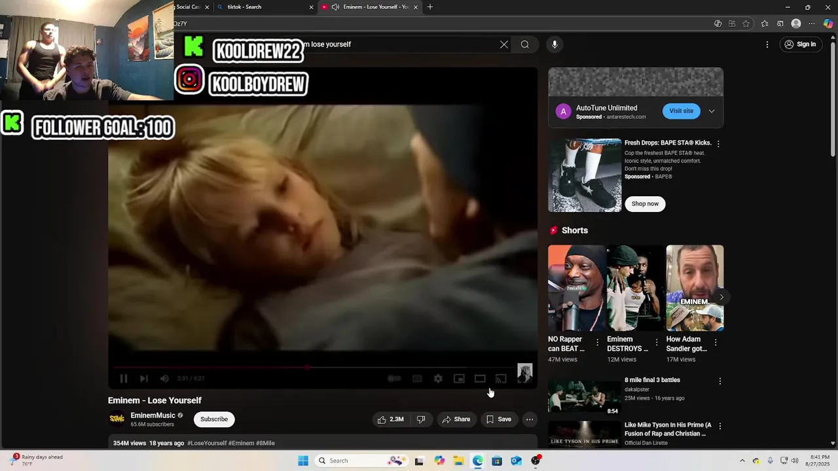The width and height of the screenshot is (838, 471).
Task: Click the #LoseYourself hashtag
Action: click(207, 444)
